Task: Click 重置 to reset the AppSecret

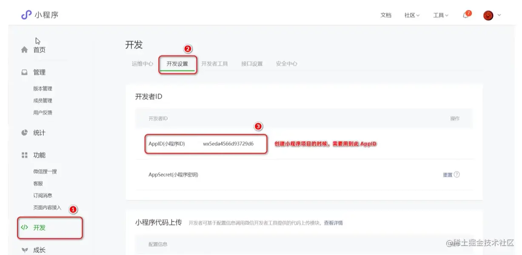Action: 448,175
